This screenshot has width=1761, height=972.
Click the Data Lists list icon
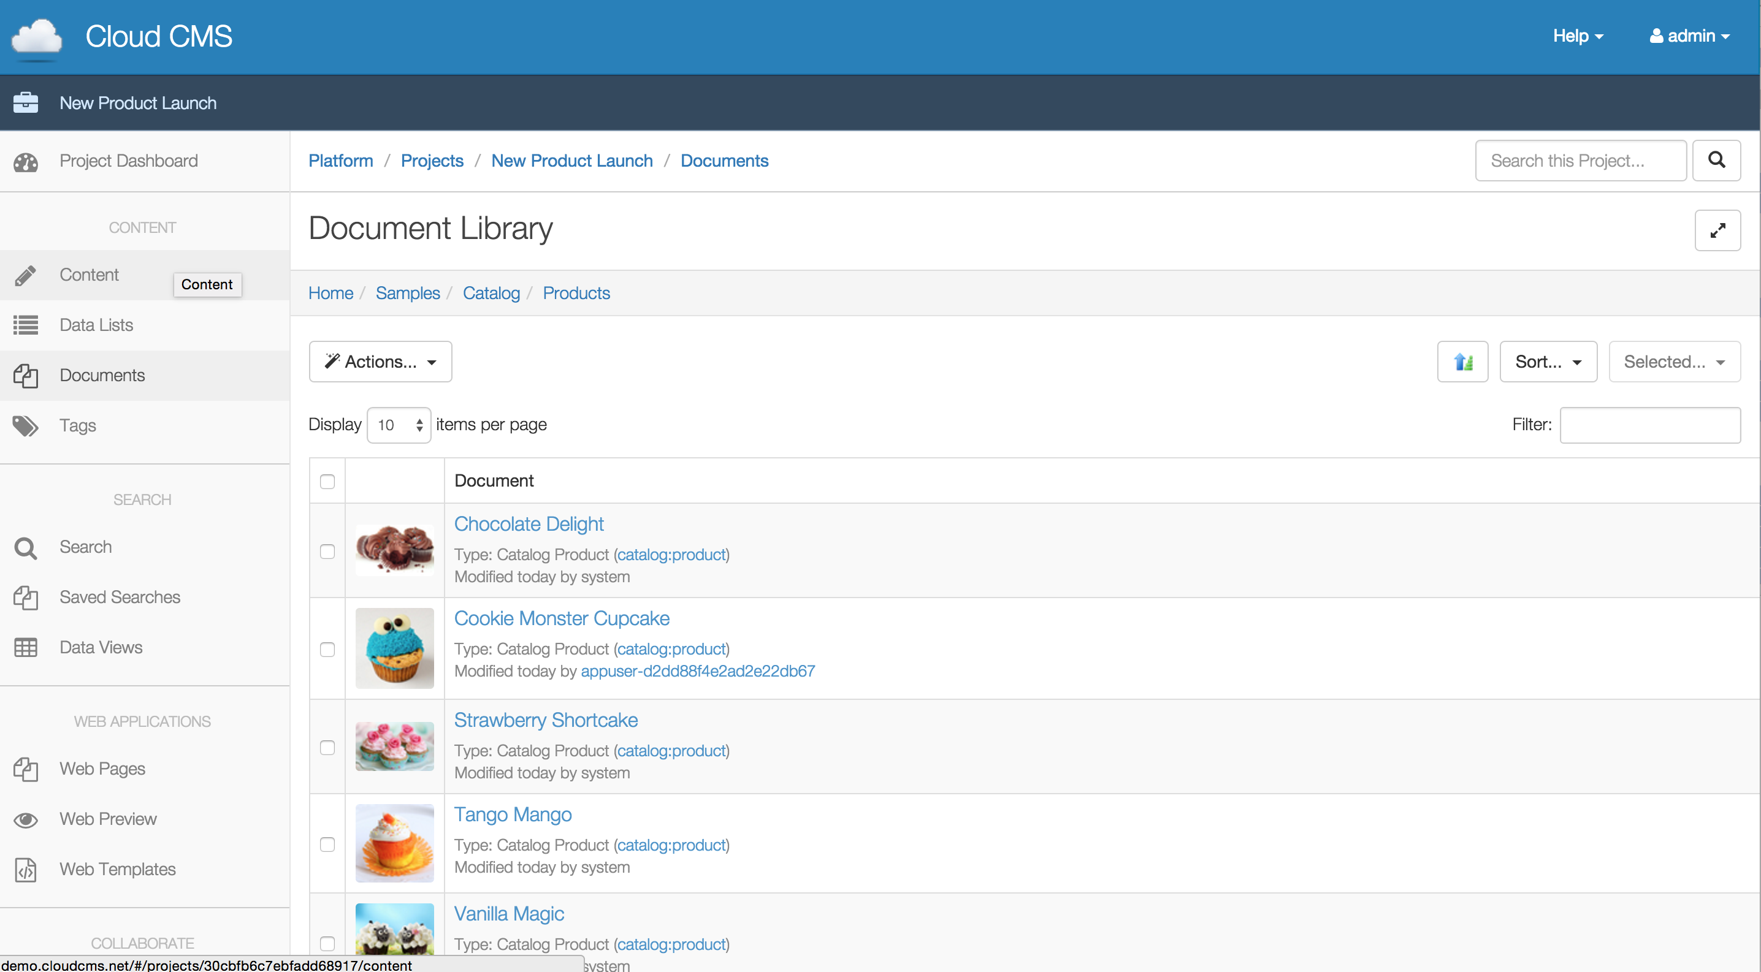pyautogui.click(x=26, y=325)
